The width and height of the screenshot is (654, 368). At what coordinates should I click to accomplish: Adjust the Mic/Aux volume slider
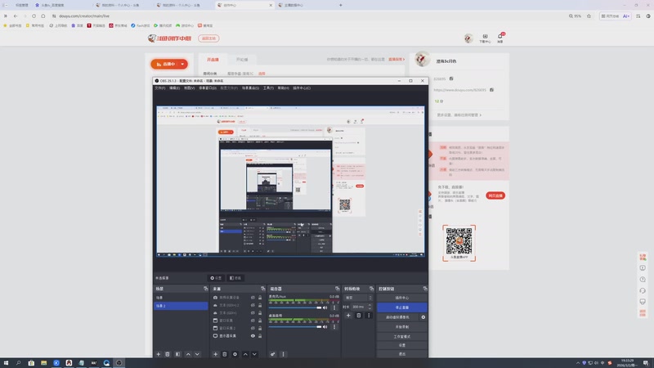pos(295,308)
